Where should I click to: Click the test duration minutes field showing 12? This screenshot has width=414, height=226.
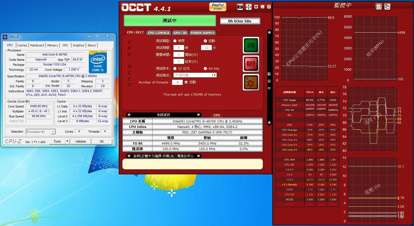point(206,48)
